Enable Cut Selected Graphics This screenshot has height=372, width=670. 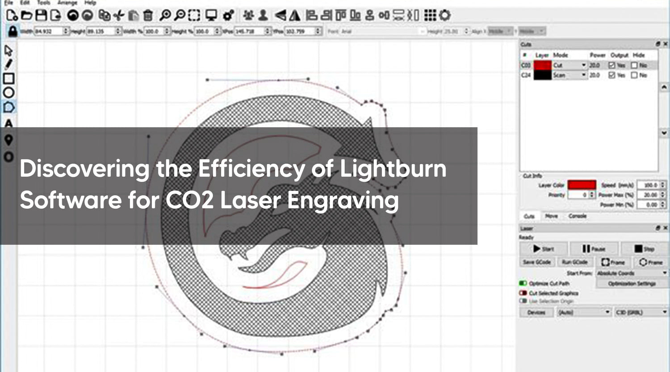coord(523,293)
